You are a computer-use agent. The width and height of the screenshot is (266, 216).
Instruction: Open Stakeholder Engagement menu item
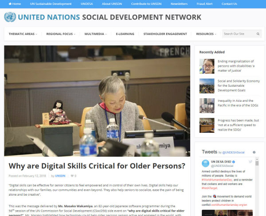tap(165, 34)
